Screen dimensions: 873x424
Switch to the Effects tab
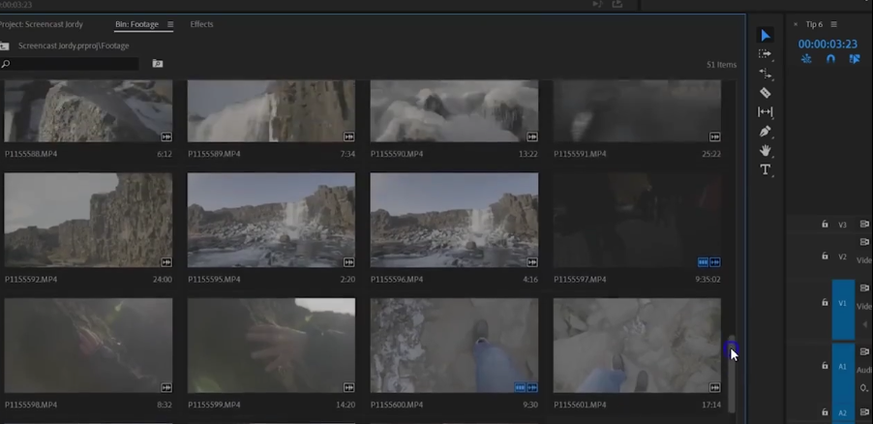(x=201, y=24)
